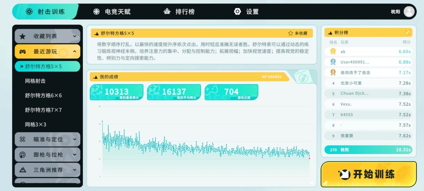This screenshot has height=191, width=424.
Task: Click the 16137 我的平均得分 card
Action: pyautogui.click(x=174, y=92)
